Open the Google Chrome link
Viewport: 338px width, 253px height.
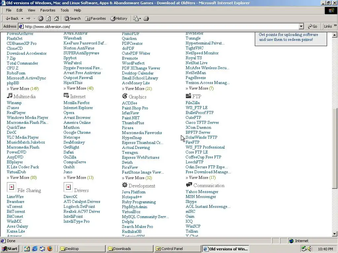coord(77,132)
